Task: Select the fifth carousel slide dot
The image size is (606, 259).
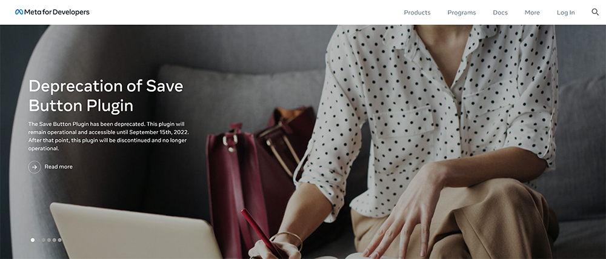Action: (54, 240)
